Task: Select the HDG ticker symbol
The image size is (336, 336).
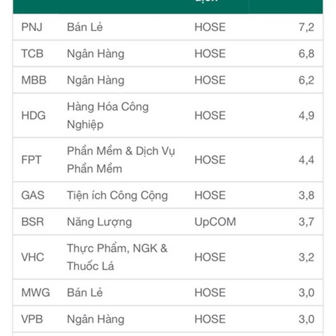Action: point(34,115)
